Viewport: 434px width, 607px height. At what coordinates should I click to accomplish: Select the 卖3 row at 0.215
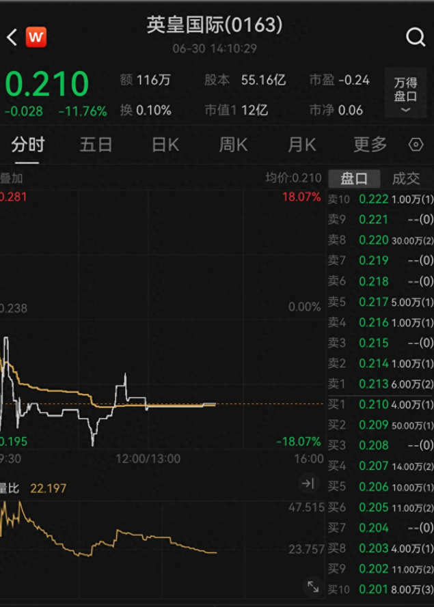coord(381,343)
